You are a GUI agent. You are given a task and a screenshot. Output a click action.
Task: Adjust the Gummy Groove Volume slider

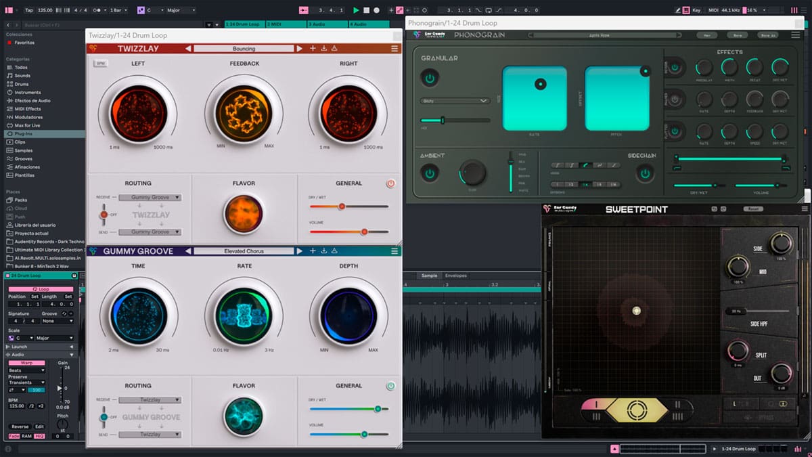(x=349, y=434)
